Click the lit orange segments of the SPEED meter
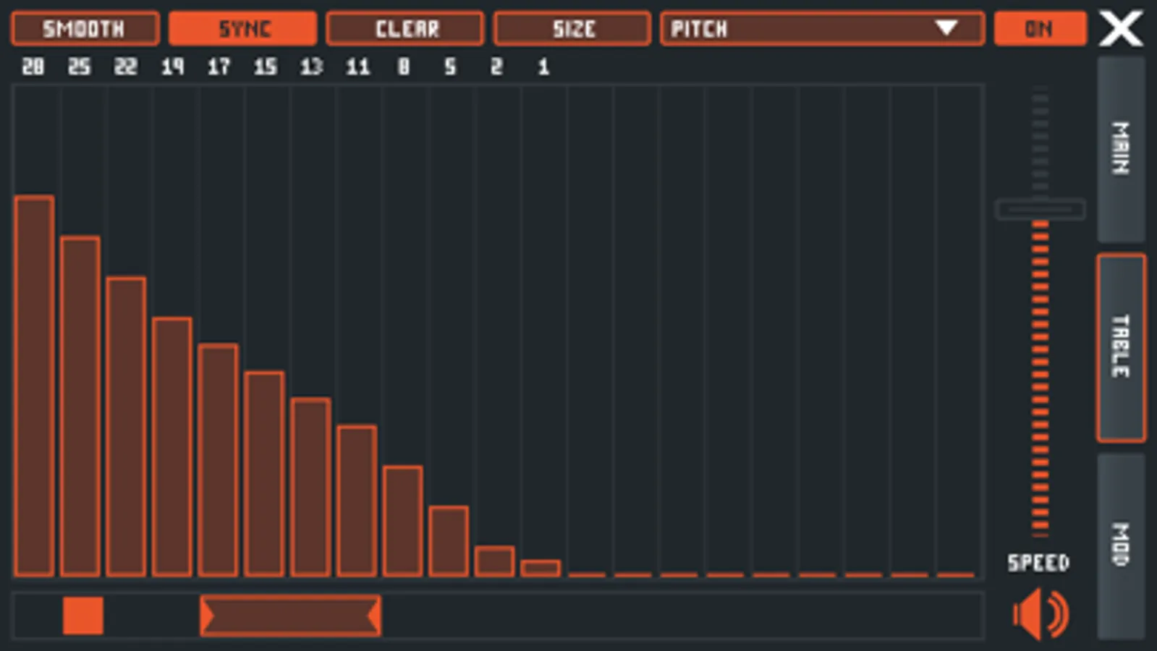This screenshot has width=1157, height=651. click(1041, 378)
